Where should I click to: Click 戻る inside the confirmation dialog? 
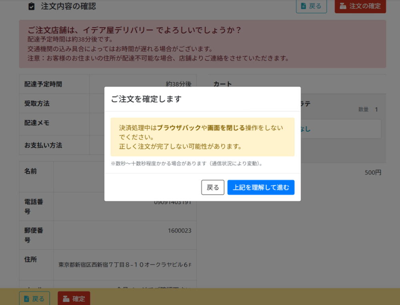pos(212,187)
